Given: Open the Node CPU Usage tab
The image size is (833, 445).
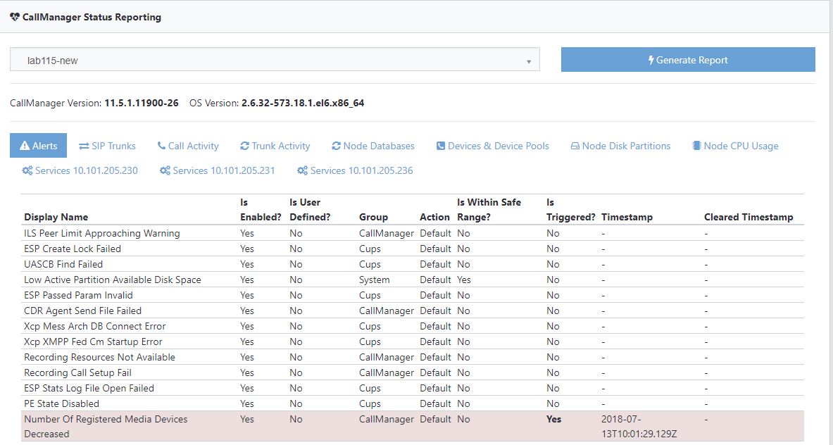Looking at the screenshot, I should point(735,146).
